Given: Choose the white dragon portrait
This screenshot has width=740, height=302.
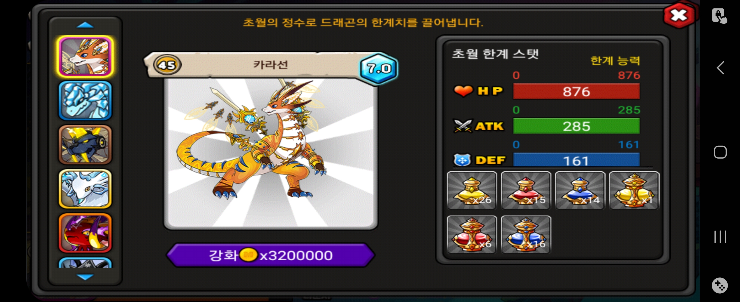Looking at the screenshot, I should [x=85, y=189].
